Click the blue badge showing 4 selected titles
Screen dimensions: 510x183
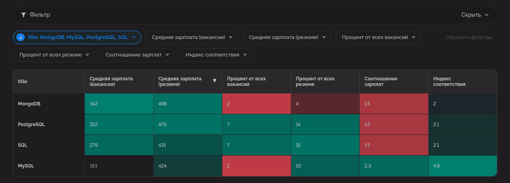pos(20,37)
